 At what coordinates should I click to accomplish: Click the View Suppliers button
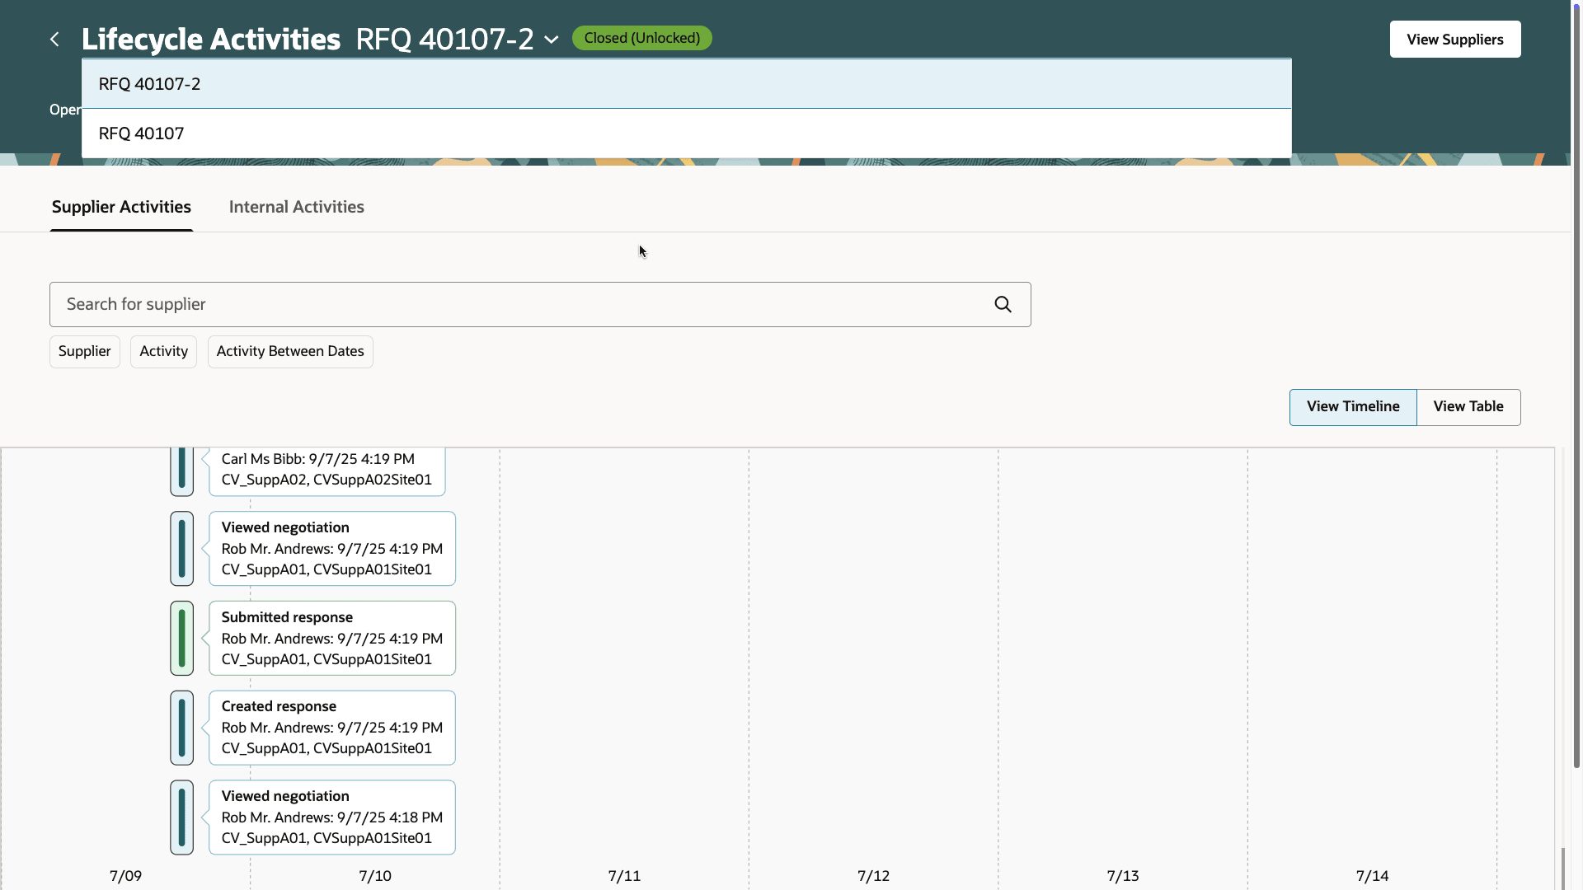click(x=1454, y=40)
